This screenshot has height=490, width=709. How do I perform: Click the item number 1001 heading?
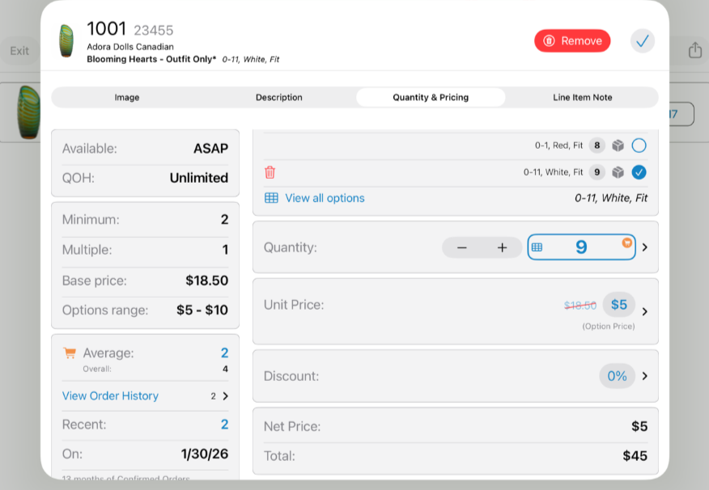(106, 29)
